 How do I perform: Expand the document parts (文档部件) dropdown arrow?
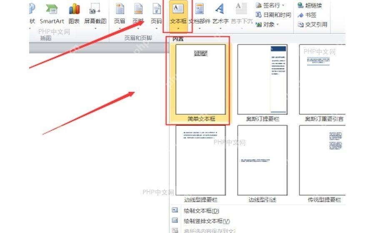point(200,28)
